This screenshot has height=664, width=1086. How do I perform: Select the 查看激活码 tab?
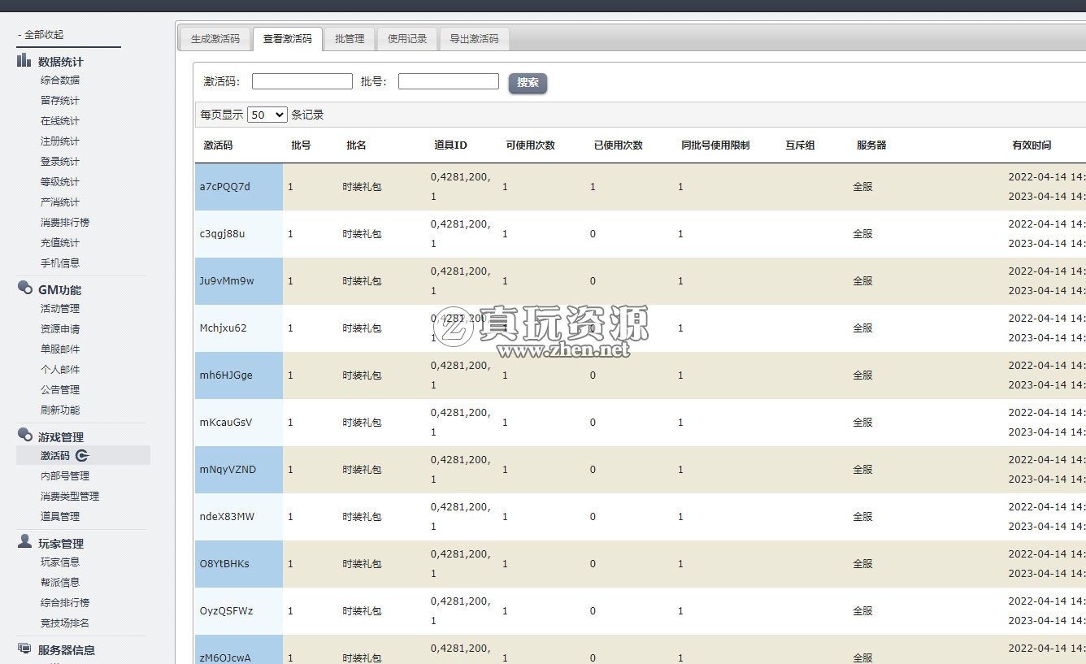point(288,39)
